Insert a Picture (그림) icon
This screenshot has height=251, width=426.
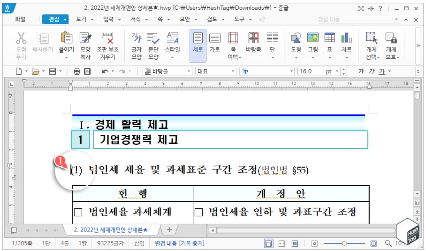click(313, 38)
